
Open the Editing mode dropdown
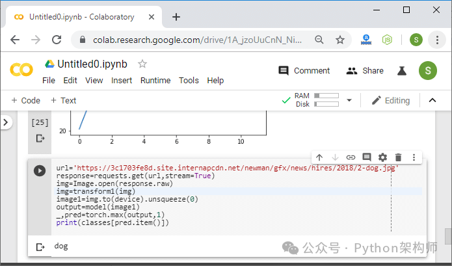[x=391, y=100]
